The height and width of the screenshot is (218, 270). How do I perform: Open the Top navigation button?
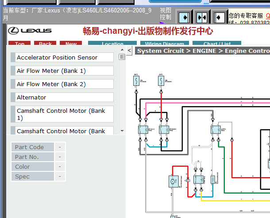point(19,43)
